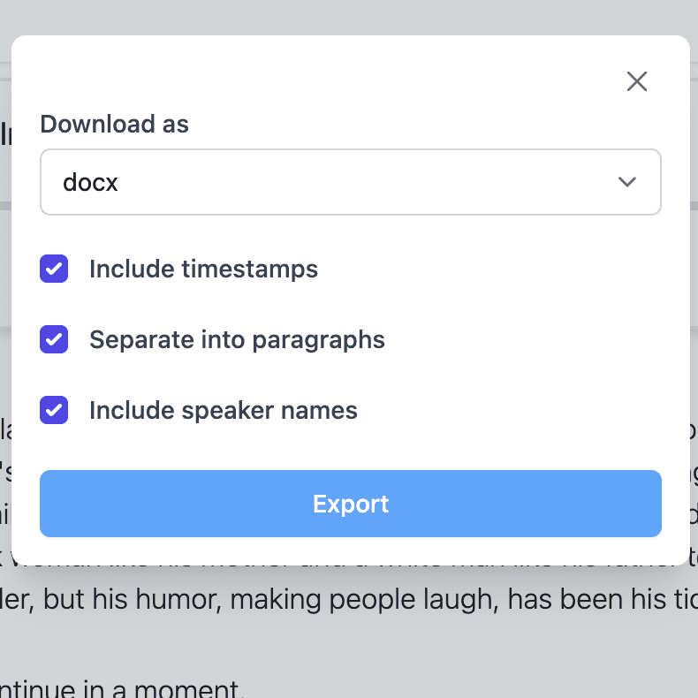
Task: Click the empty area right of docx
Action: [353, 182]
